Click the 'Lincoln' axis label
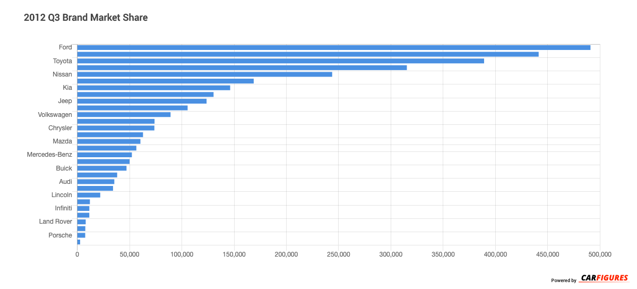637x289 pixels. click(62, 195)
